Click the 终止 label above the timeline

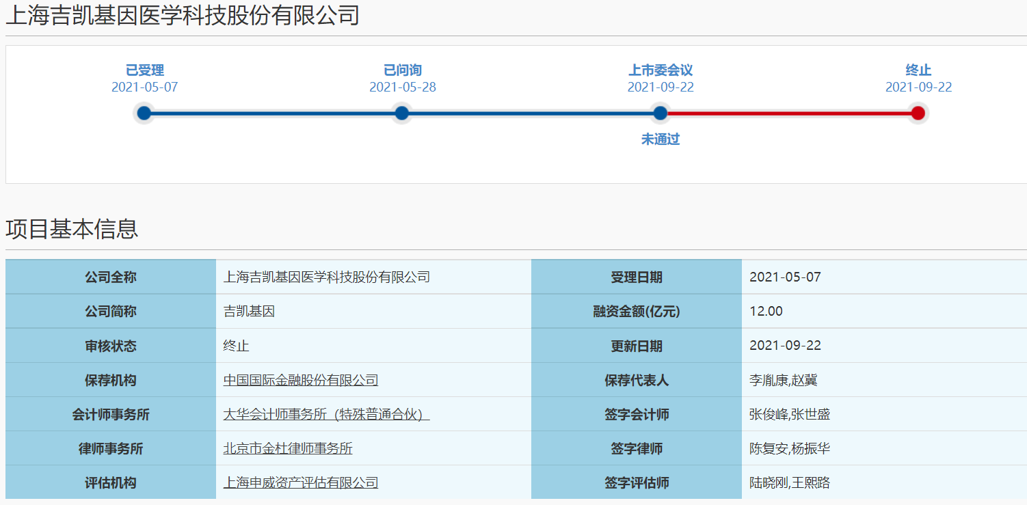click(918, 70)
